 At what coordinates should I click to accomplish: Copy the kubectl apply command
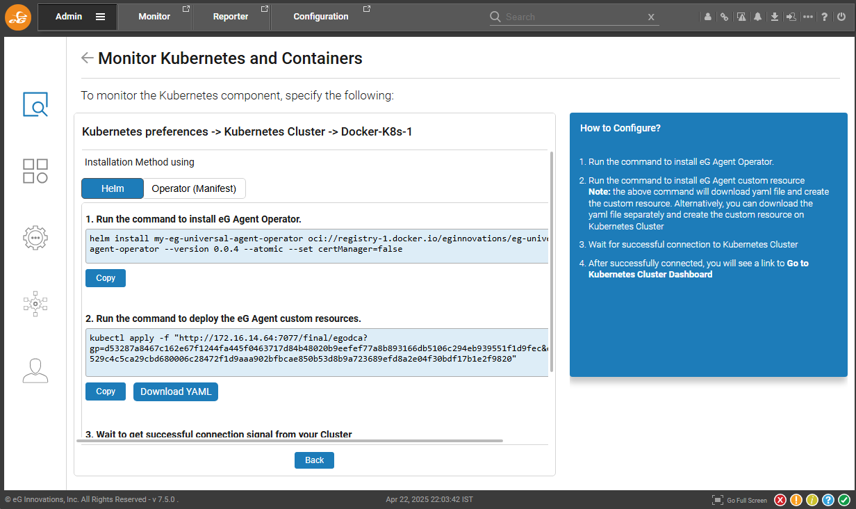coord(106,391)
